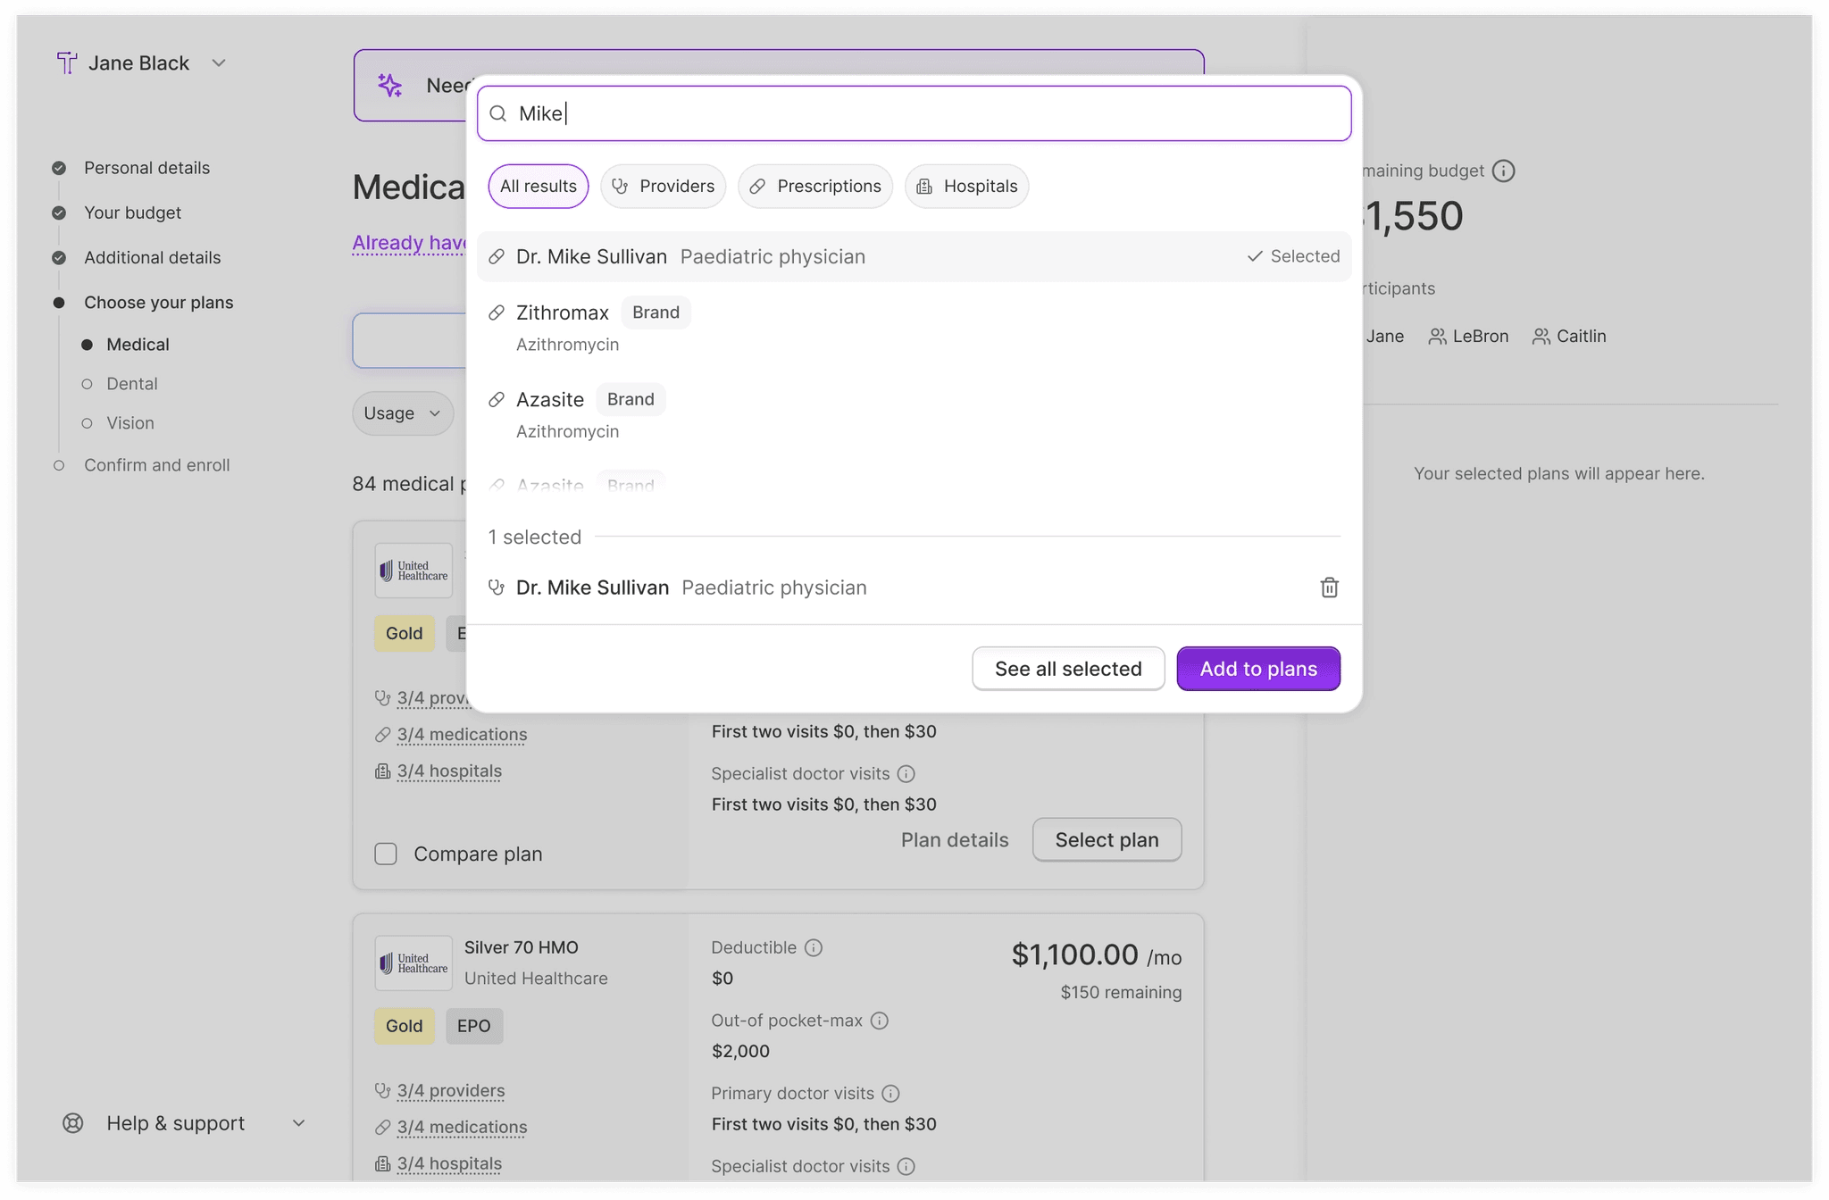
Task: Click the pill icon beside Azasite
Action: pyautogui.click(x=497, y=399)
